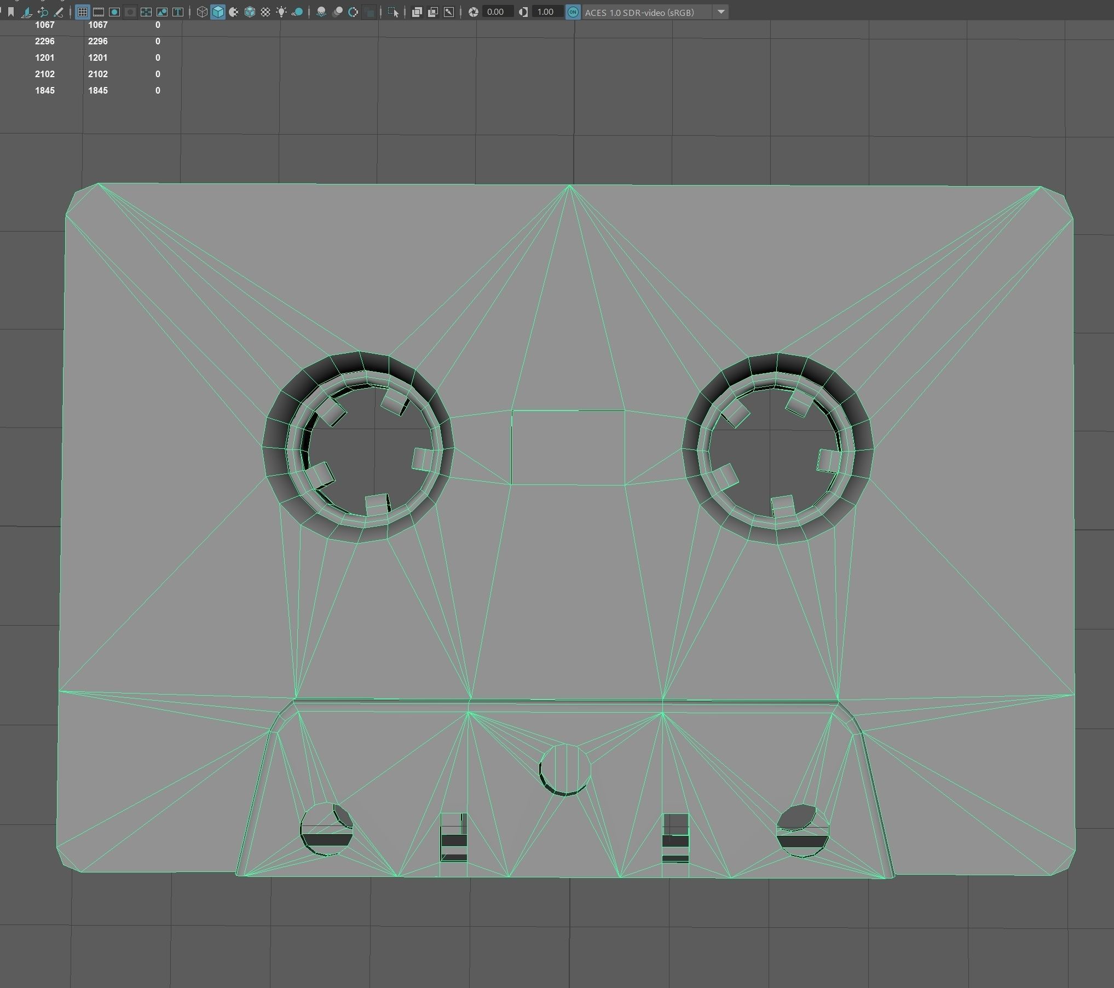Enable use all lights

point(281,11)
